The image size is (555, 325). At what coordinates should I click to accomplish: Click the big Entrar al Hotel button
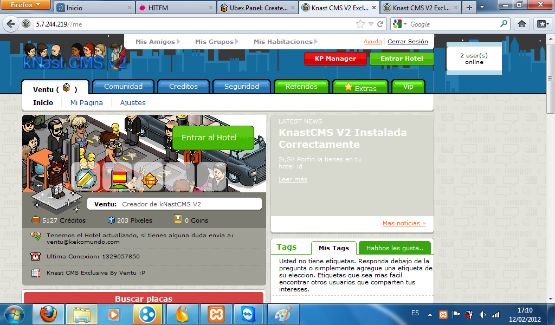(213, 138)
